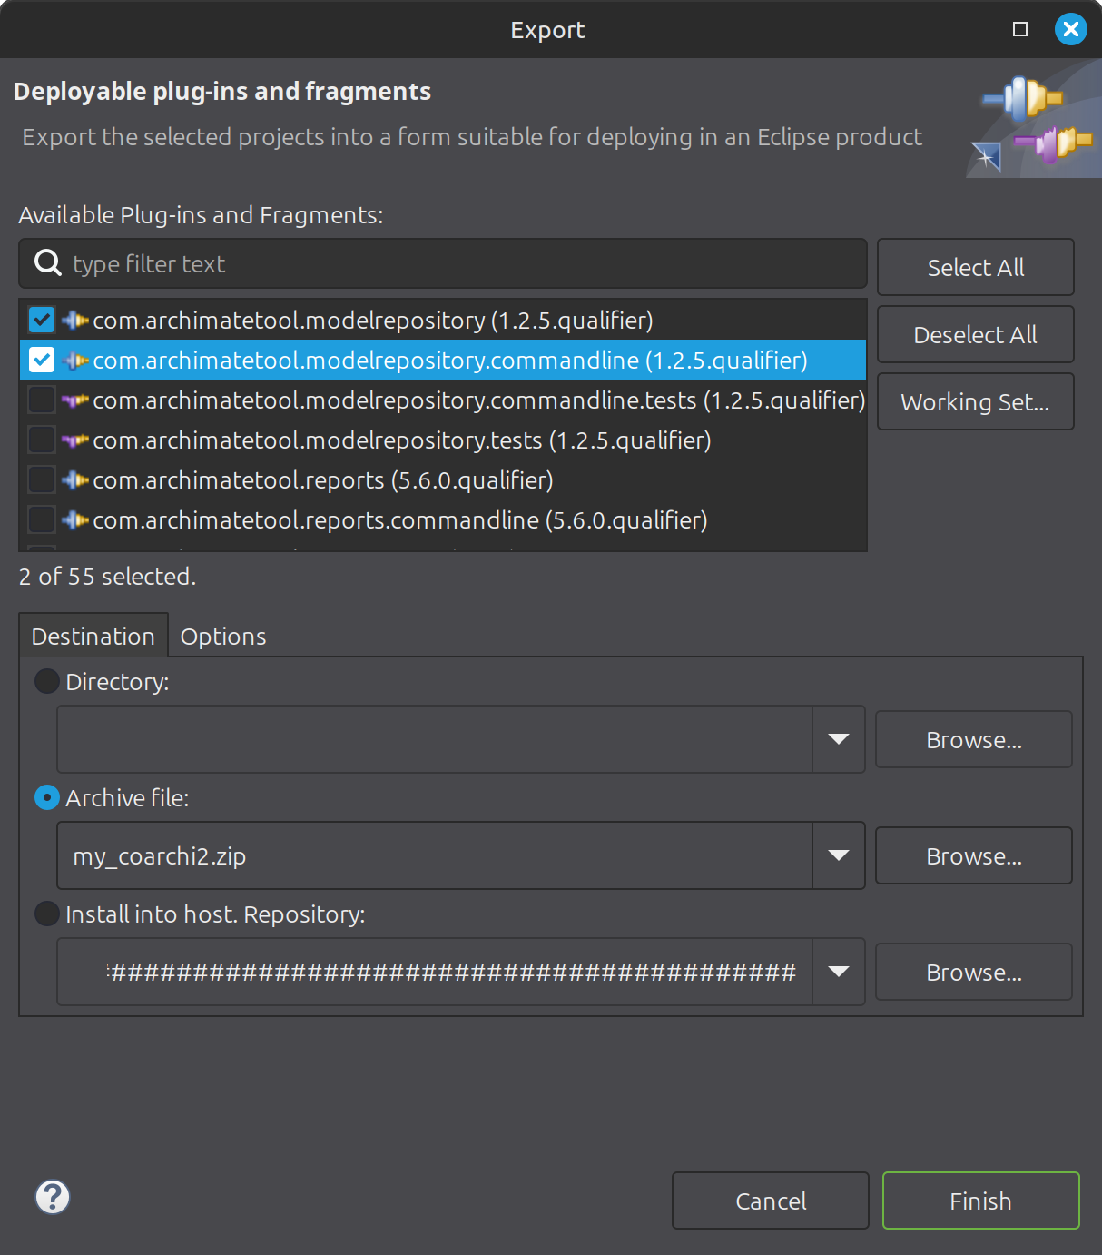Click the my_coarchi2.zip archive file field
This screenshot has width=1102, height=1255.
[435, 855]
